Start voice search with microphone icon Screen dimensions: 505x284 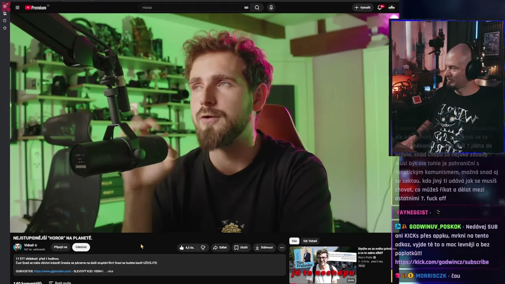pyautogui.click(x=271, y=7)
